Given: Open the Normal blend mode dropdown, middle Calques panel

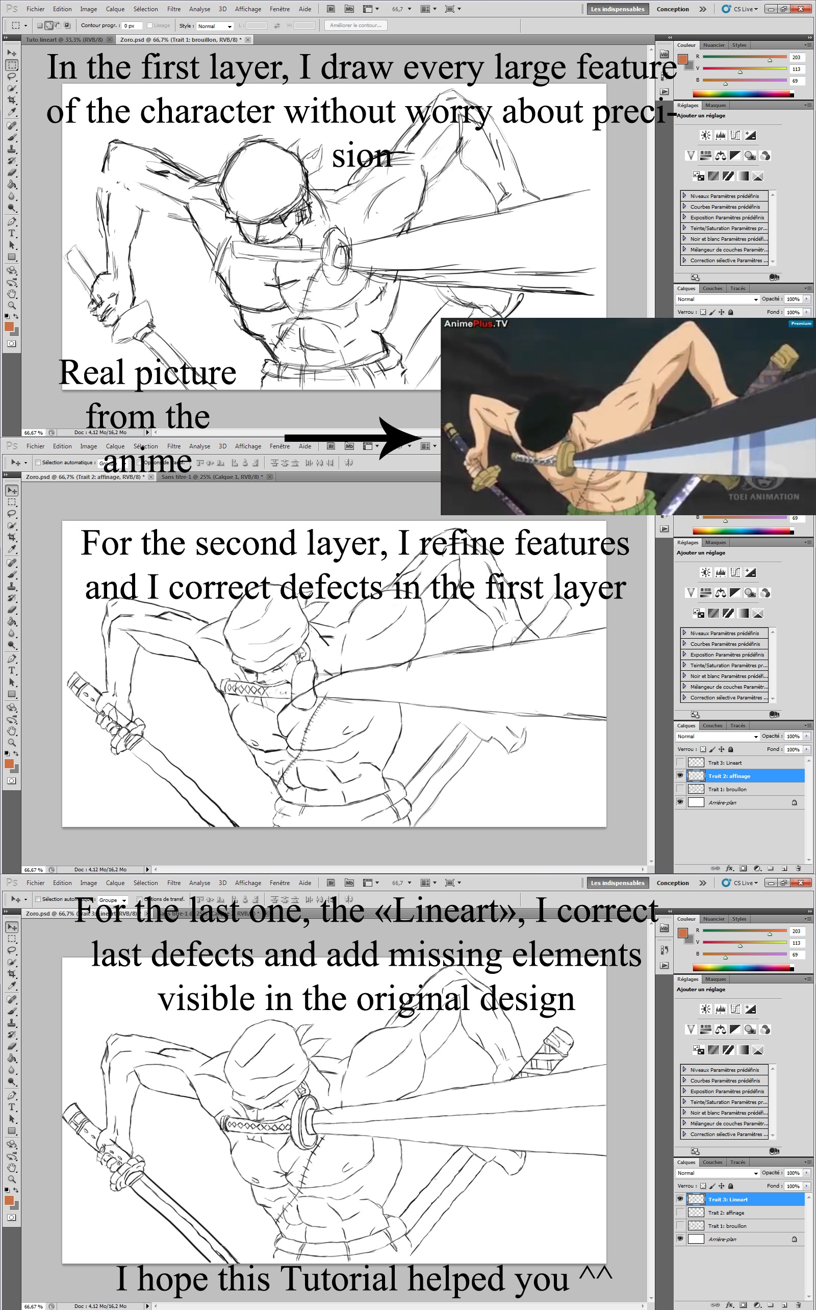Looking at the screenshot, I should pyautogui.click(x=717, y=736).
